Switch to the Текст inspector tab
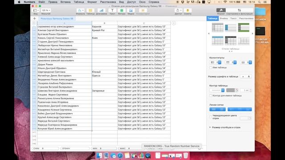The width and height of the screenshot is (285, 160). 233,19
